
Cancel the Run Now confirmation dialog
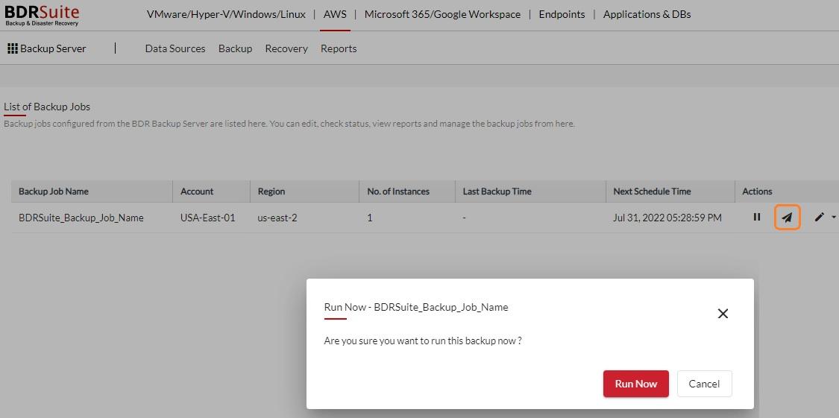[x=704, y=384]
